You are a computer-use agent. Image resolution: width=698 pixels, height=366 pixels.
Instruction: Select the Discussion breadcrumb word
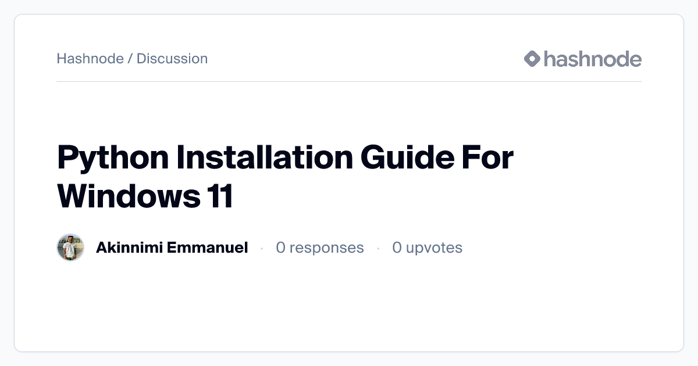click(172, 59)
